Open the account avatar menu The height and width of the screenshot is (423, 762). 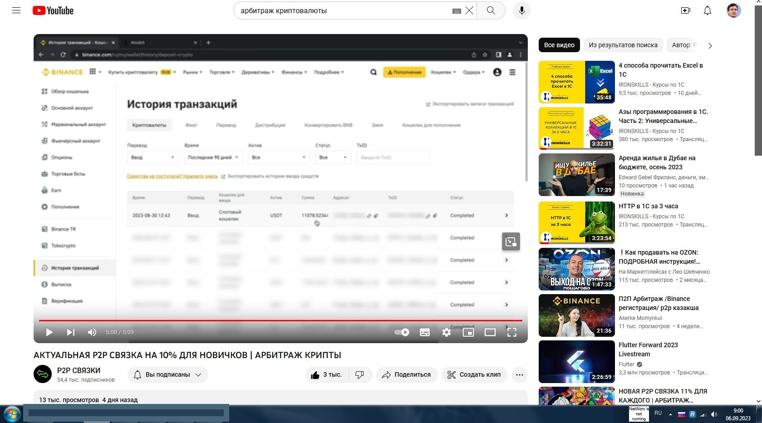[x=733, y=10]
